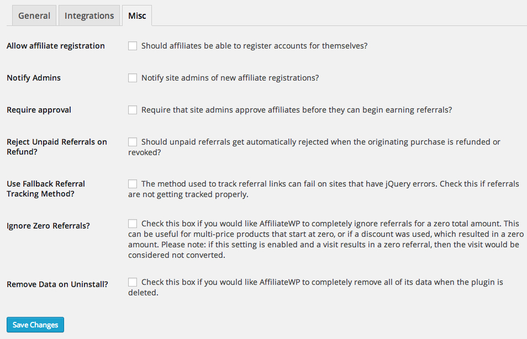Screen dimensions: 527x339
Task: Click the bold "Require approval" heading
Action: pyautogui.click(x=39, y=110)
